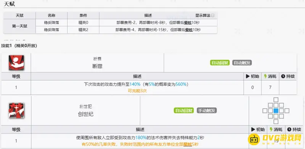
Task: Click the 条件 column header
Action: tap(83, 16)
